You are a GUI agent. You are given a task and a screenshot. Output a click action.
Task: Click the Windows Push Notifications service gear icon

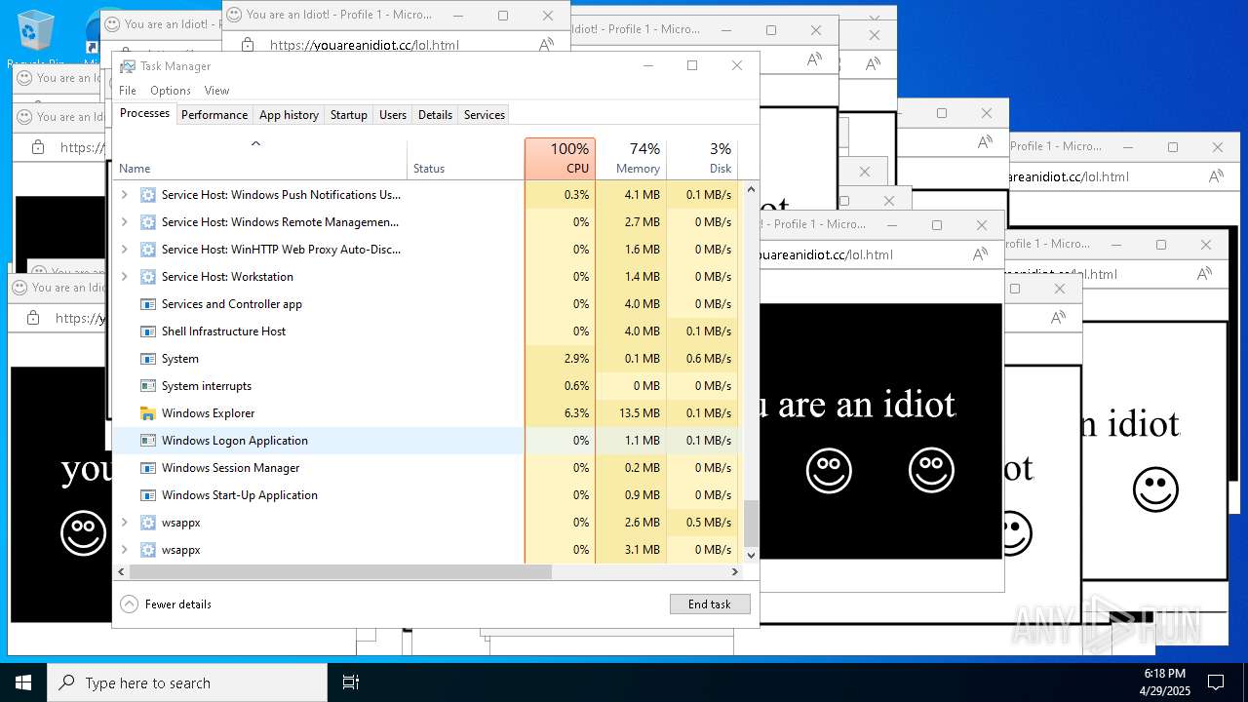148,195
